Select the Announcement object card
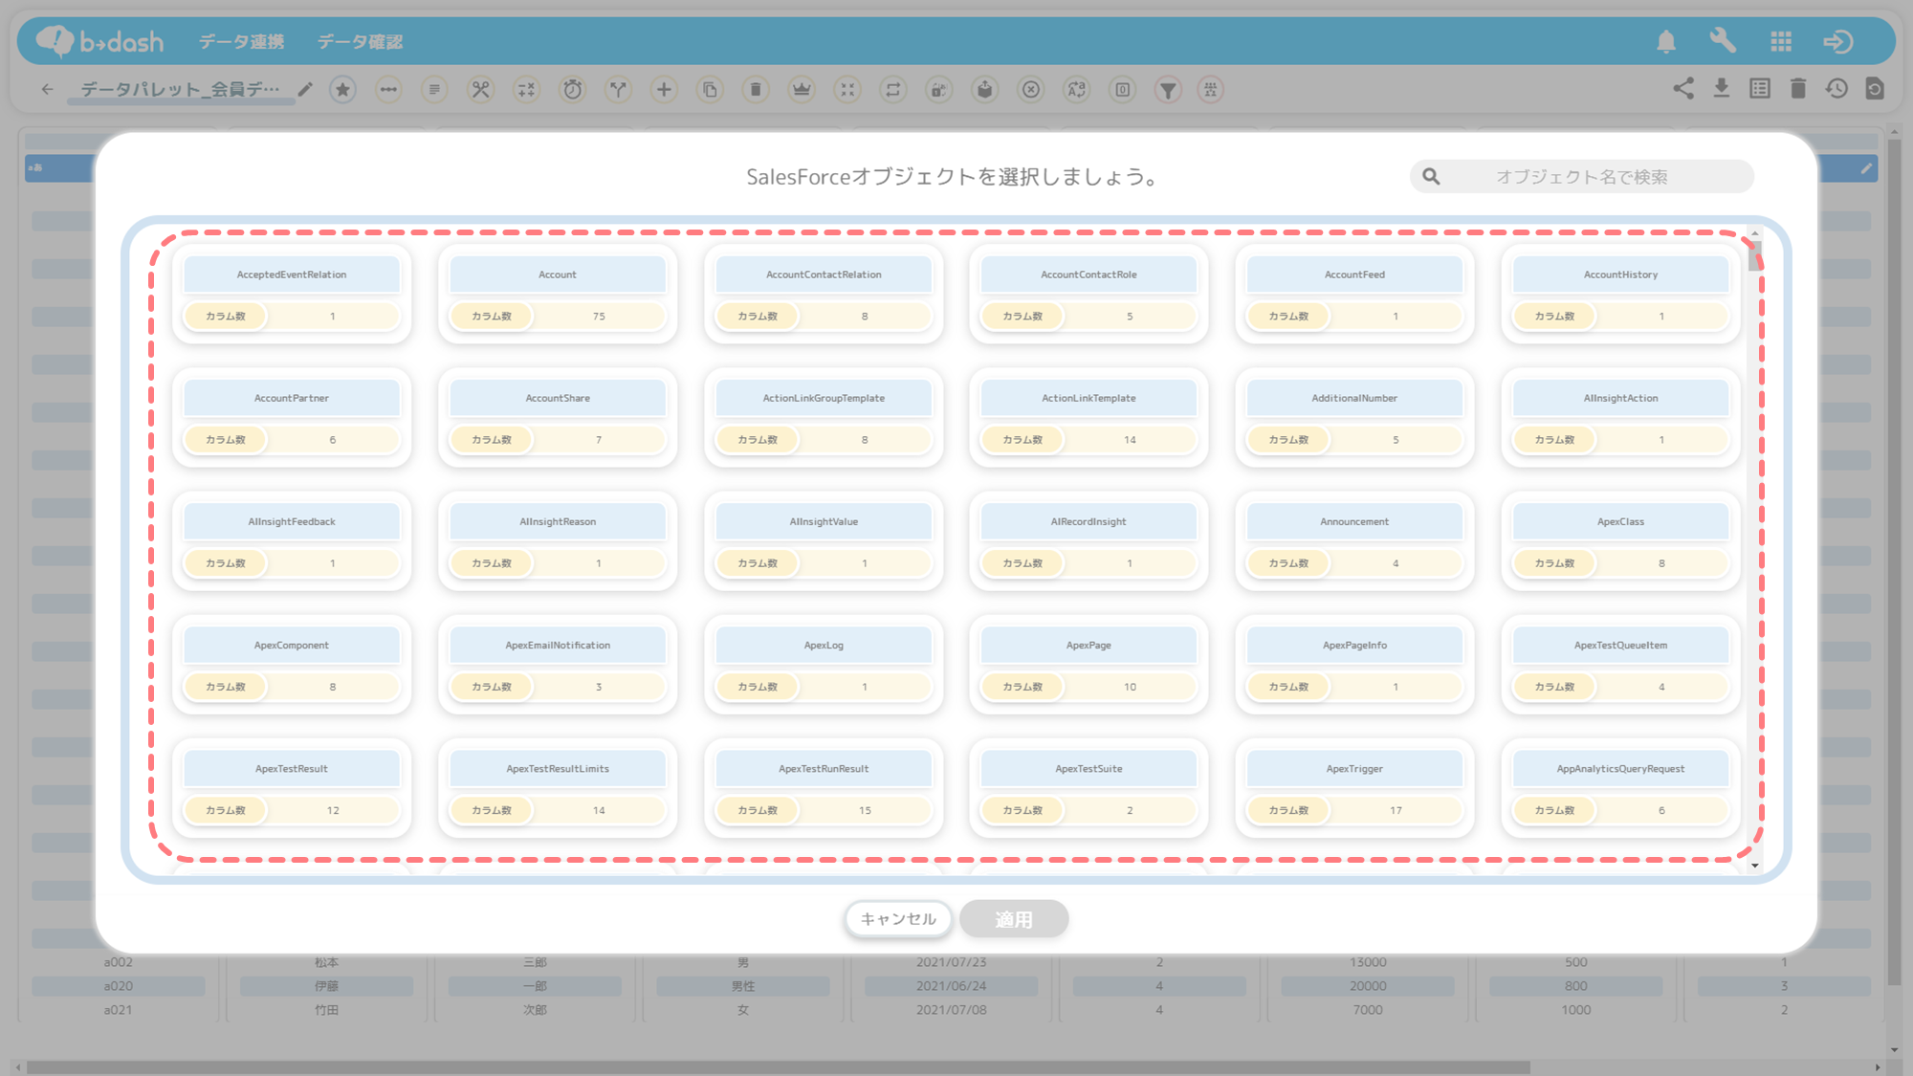 pos(1354,540)
